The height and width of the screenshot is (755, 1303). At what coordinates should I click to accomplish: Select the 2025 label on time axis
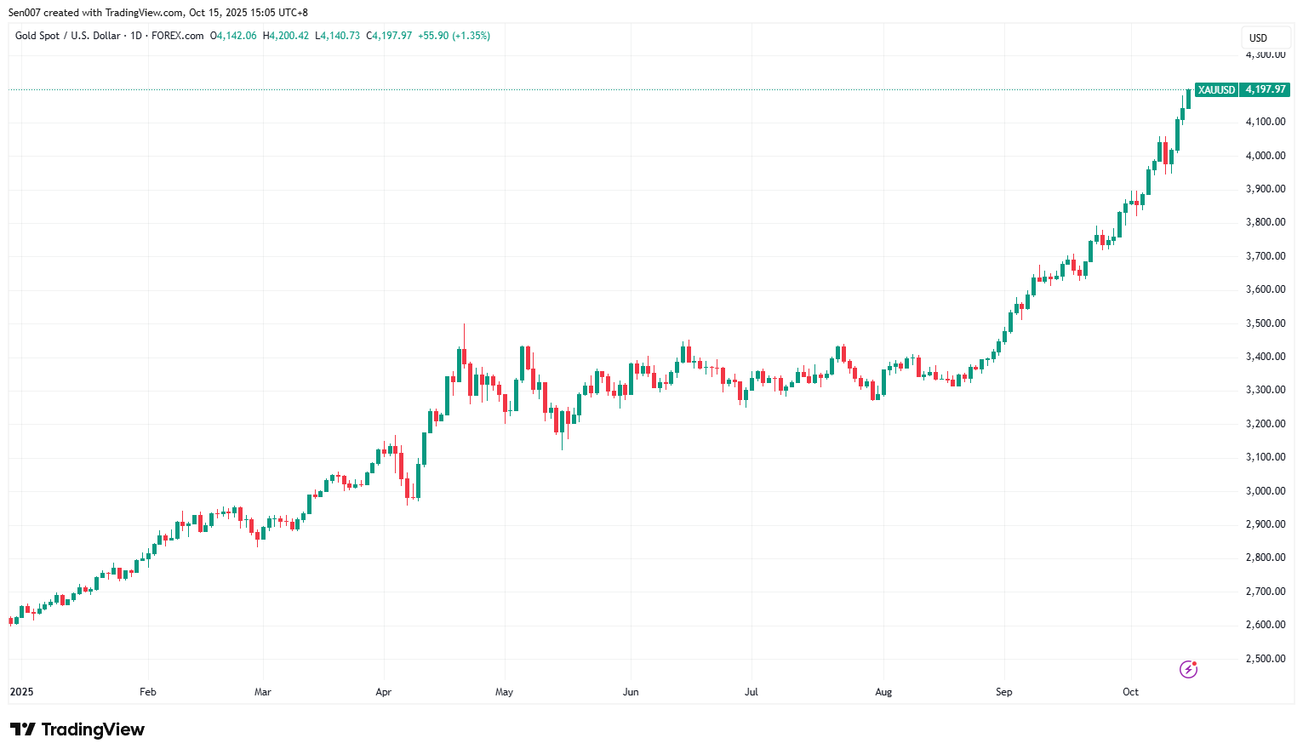21,692
